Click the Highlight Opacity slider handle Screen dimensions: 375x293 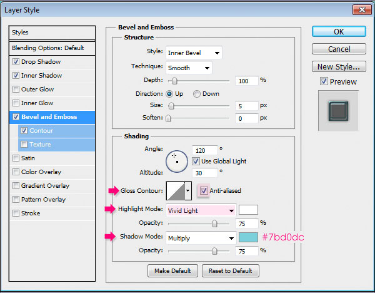pos(214,224)
